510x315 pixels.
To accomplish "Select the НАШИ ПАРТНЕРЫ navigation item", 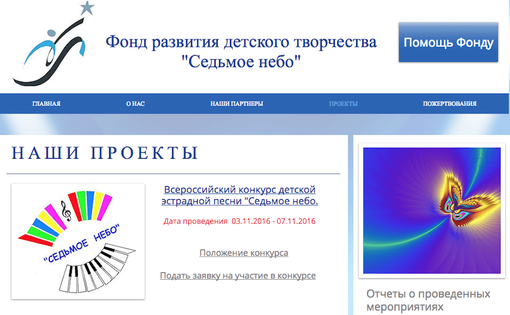I will click(237, 104).
